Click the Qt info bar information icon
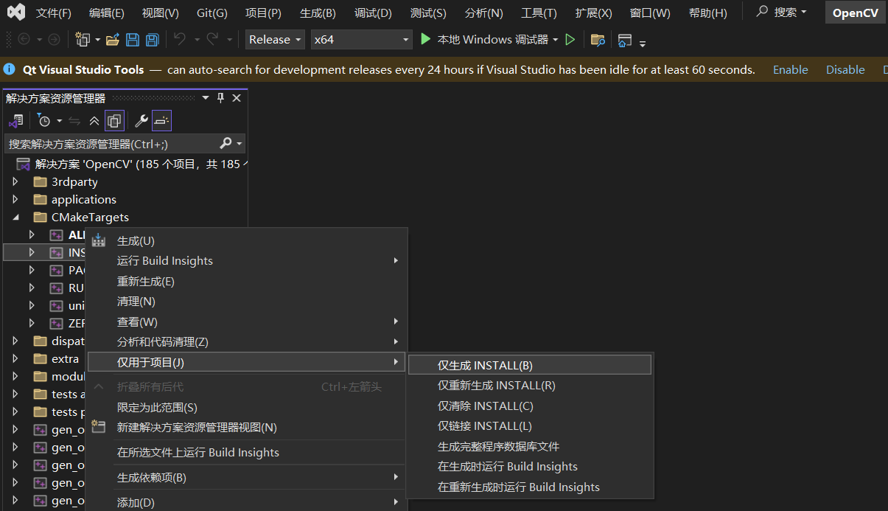Viewport: 888px width, 511px height. [10, 69]
